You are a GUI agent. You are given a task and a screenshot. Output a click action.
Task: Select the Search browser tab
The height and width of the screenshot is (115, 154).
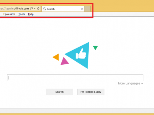[63, 9]
